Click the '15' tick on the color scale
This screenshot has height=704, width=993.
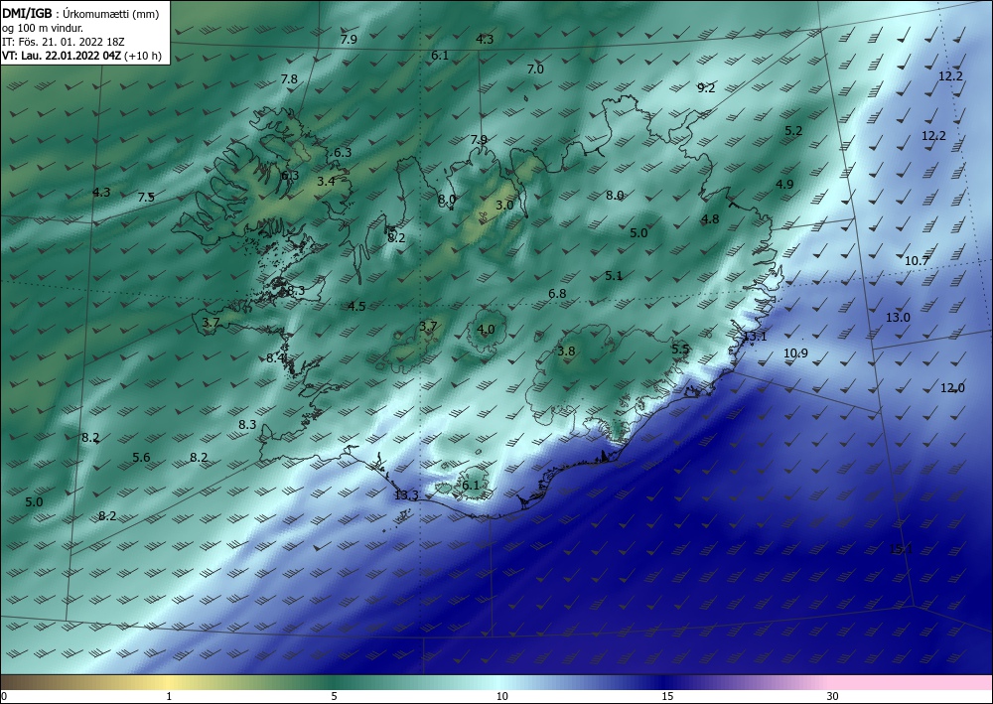point(667,696)
